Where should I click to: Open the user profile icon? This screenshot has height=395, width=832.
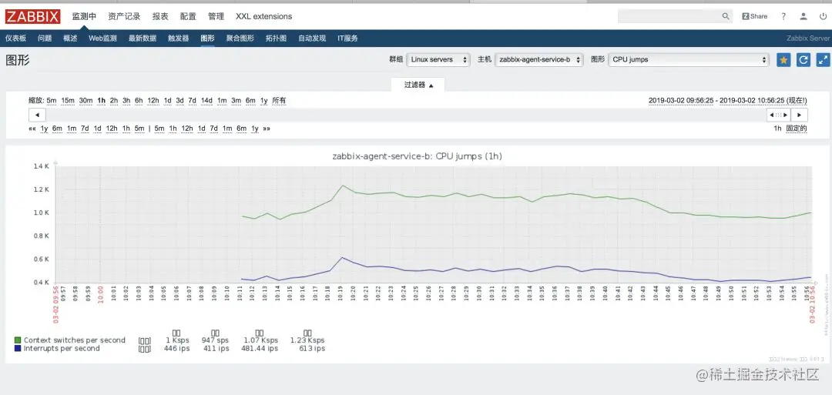click(x=803, y=16)
